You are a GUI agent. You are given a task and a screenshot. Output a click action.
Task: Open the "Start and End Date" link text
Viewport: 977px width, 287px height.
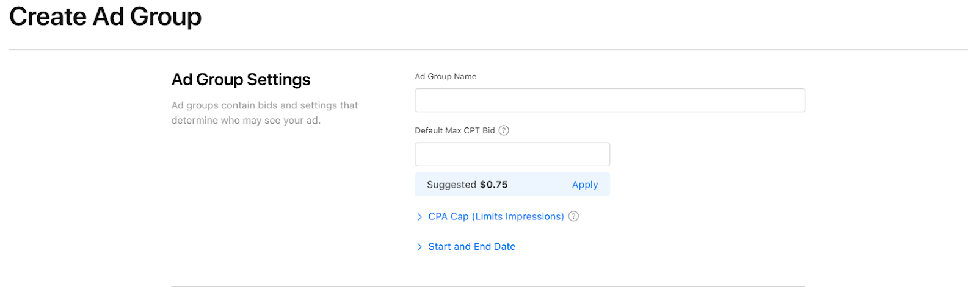coord(471,246)
